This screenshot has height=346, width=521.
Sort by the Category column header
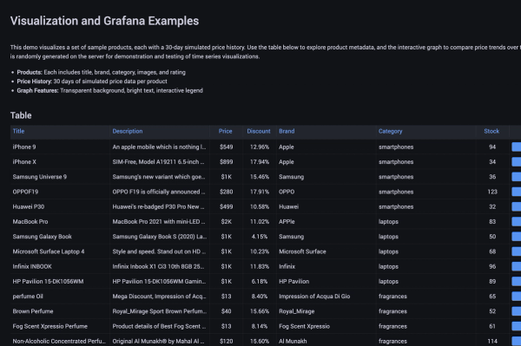tap(391, 131)
